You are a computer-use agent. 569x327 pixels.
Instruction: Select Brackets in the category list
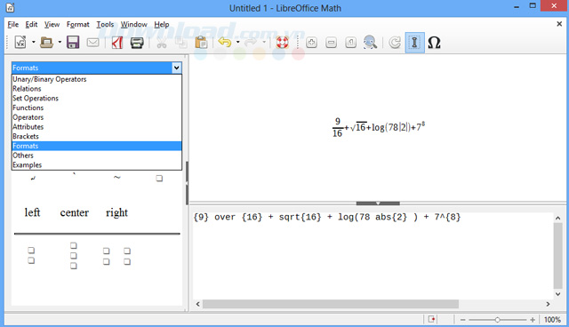[x=97, y=136]
